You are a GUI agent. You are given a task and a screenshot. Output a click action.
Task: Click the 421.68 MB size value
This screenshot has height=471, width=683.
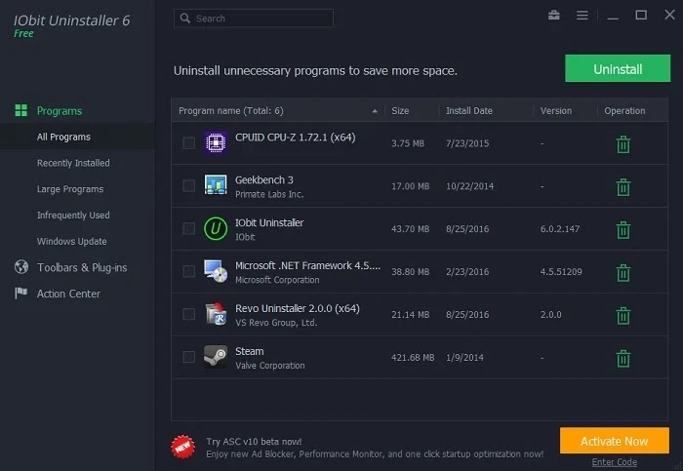point(413,357)
